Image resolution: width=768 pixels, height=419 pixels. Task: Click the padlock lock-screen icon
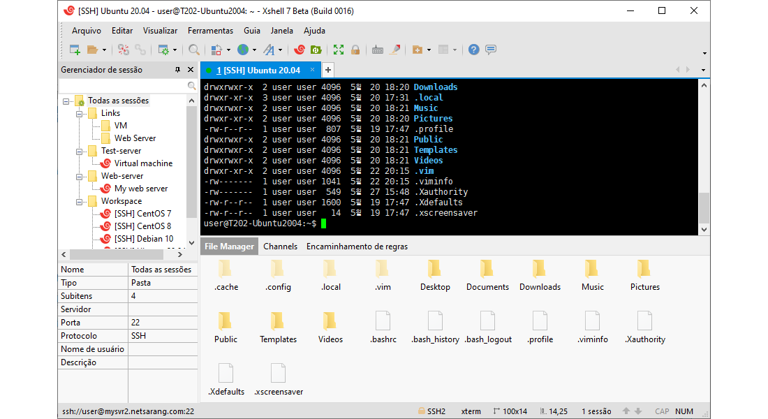355,50
